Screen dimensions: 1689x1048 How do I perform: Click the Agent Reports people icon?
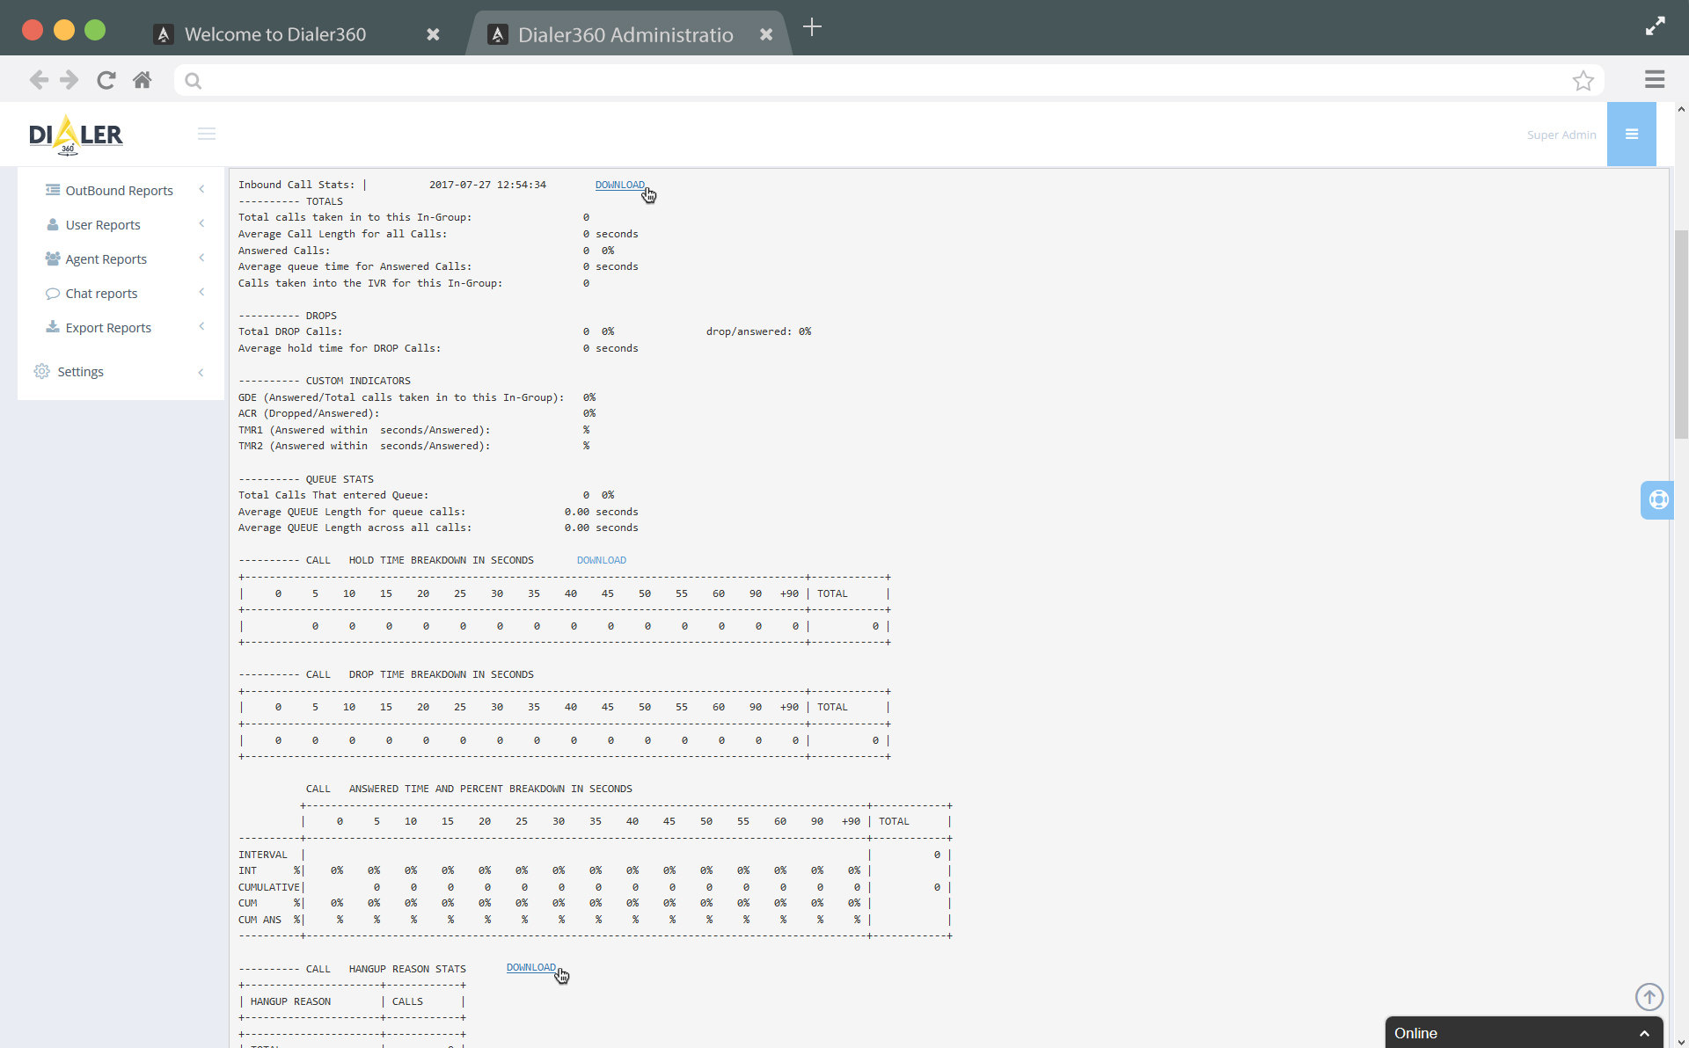coord(54,258)
